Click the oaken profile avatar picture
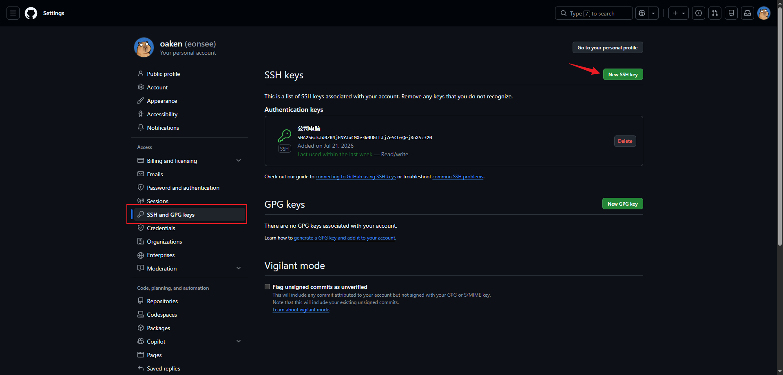 point(144,47)
